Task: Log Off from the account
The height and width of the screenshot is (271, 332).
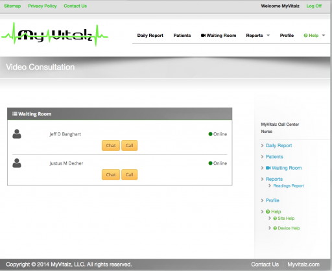Action: click(314, 6)
